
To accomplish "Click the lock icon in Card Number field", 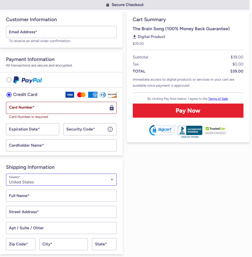I will tap(111, 108).
